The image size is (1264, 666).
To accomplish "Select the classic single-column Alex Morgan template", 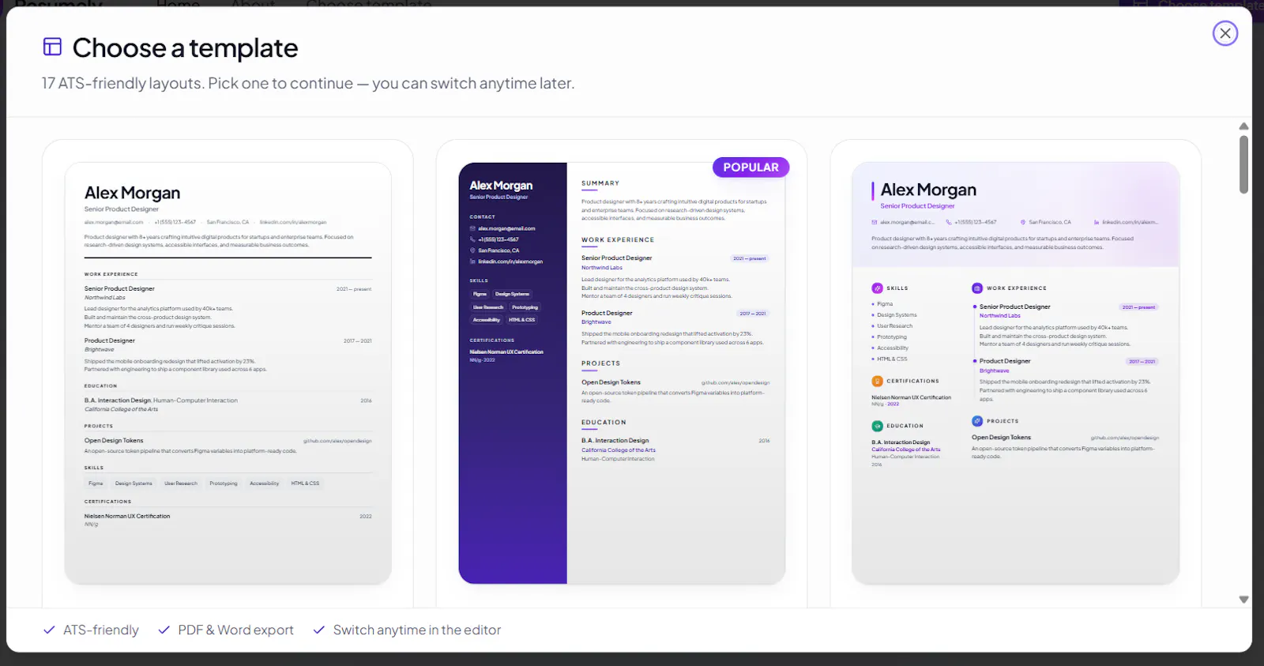I will click(228, 373).
